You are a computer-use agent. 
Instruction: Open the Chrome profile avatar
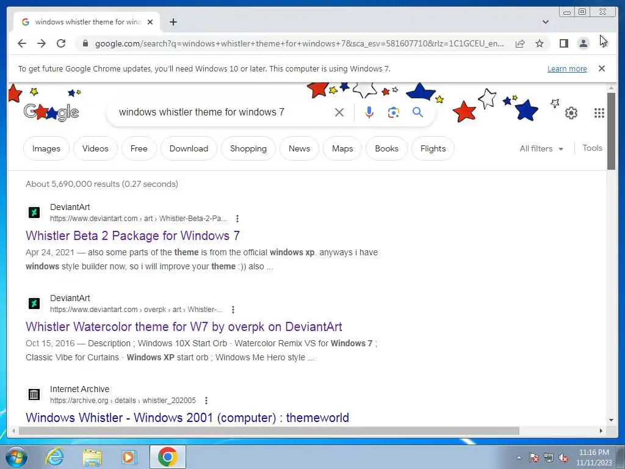point(583,43)
